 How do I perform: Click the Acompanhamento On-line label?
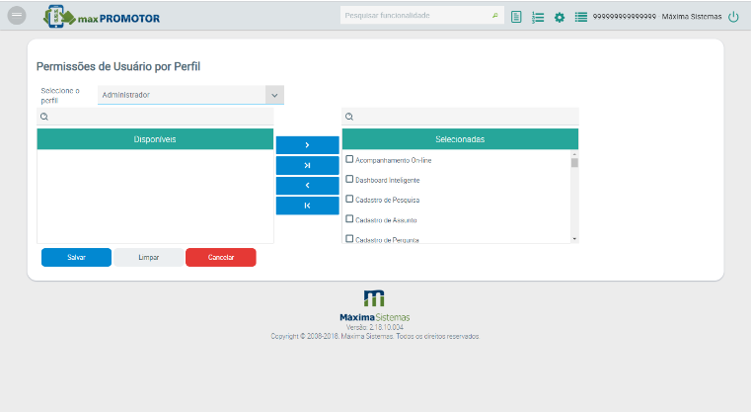[x=393, y=160]
